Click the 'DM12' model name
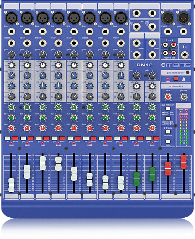The height and width of the screenshot is (239, 195). [x=144, y=65]
